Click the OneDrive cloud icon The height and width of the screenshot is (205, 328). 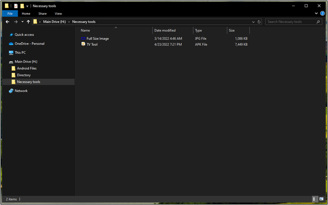point(11,43)
